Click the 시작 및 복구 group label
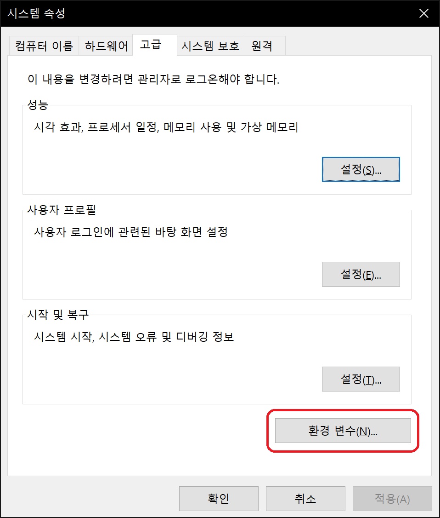 [x=58, y=315]
